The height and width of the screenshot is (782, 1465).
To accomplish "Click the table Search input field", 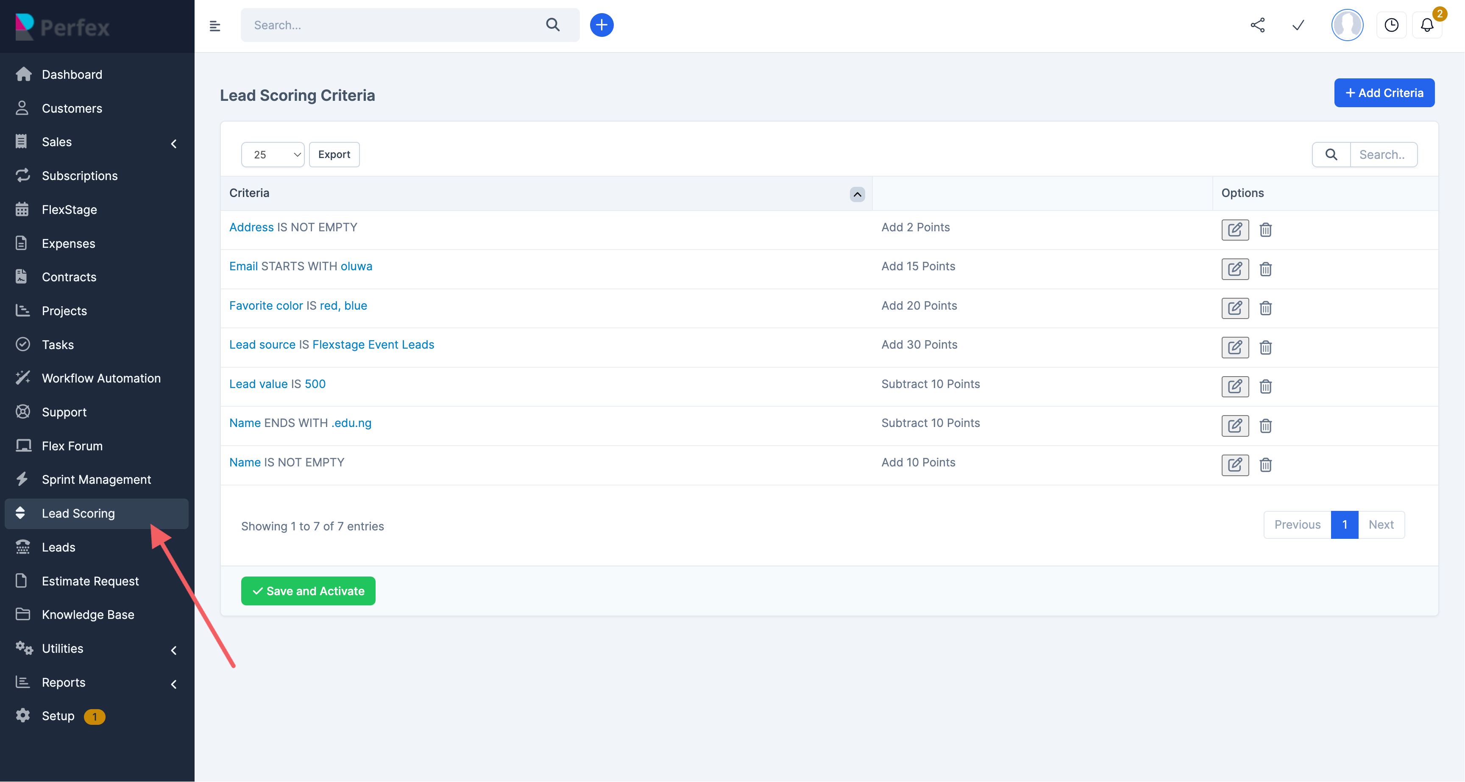I will [x=1384, y=154].
